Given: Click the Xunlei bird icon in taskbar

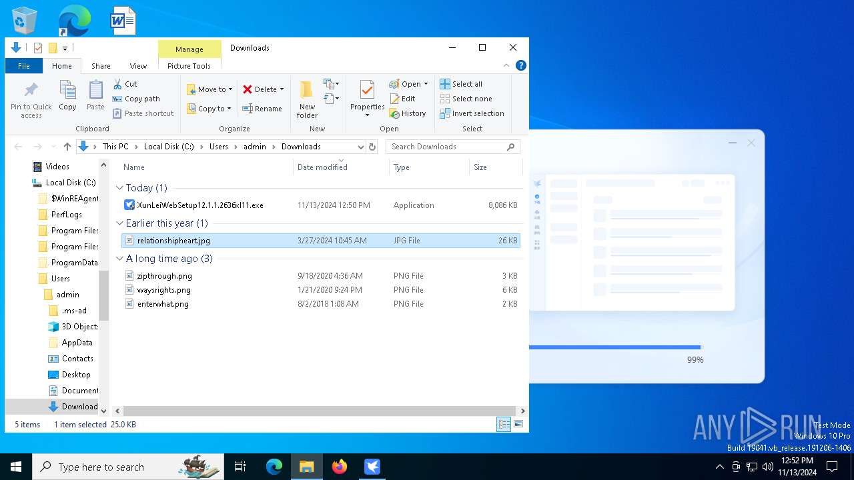Looking at the screenshot, I should point(372,467).
